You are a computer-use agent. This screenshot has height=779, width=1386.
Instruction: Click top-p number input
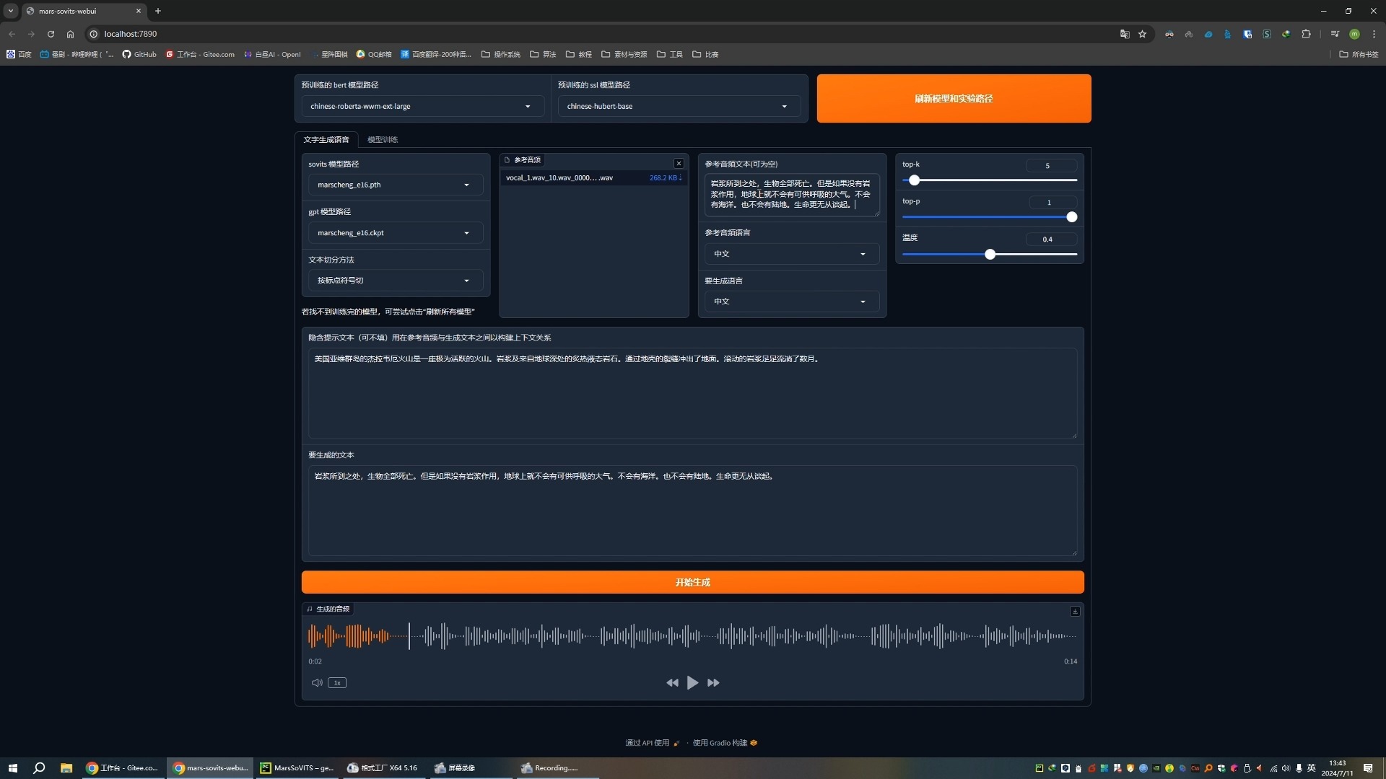[x=1051, y=202]
